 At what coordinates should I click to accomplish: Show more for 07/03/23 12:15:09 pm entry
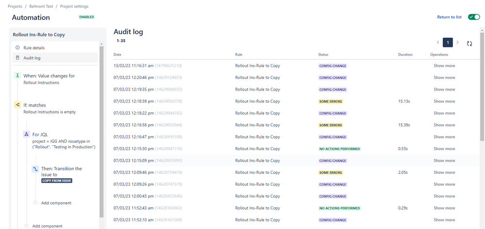click(444, 160)
